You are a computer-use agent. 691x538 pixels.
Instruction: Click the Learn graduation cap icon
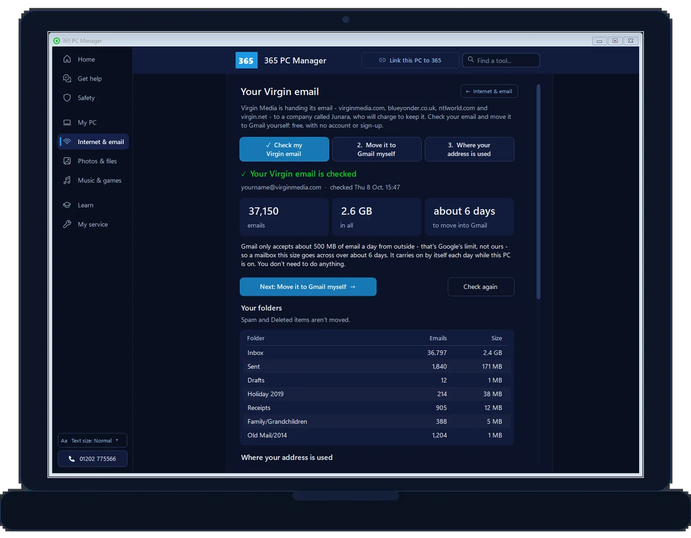(x=67, y=205)
